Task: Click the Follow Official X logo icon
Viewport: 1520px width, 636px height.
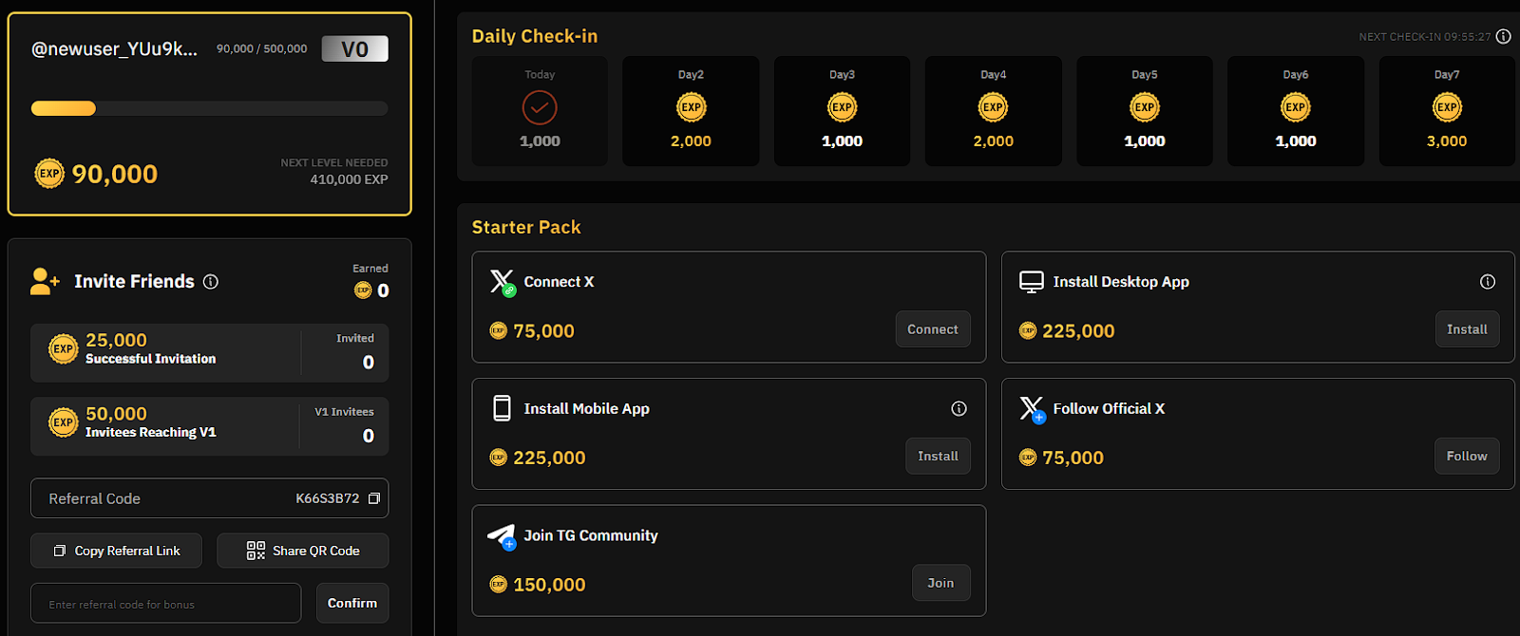Action: [x=1032, y=409]
